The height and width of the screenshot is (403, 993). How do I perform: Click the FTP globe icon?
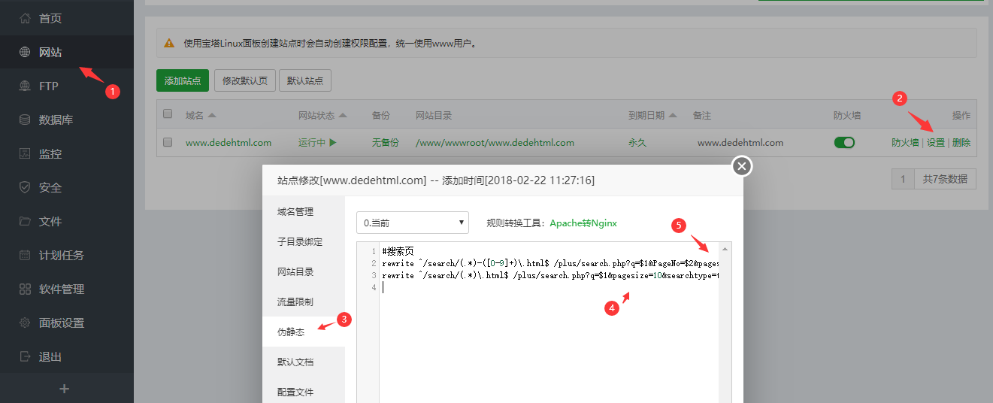point(25,86)
